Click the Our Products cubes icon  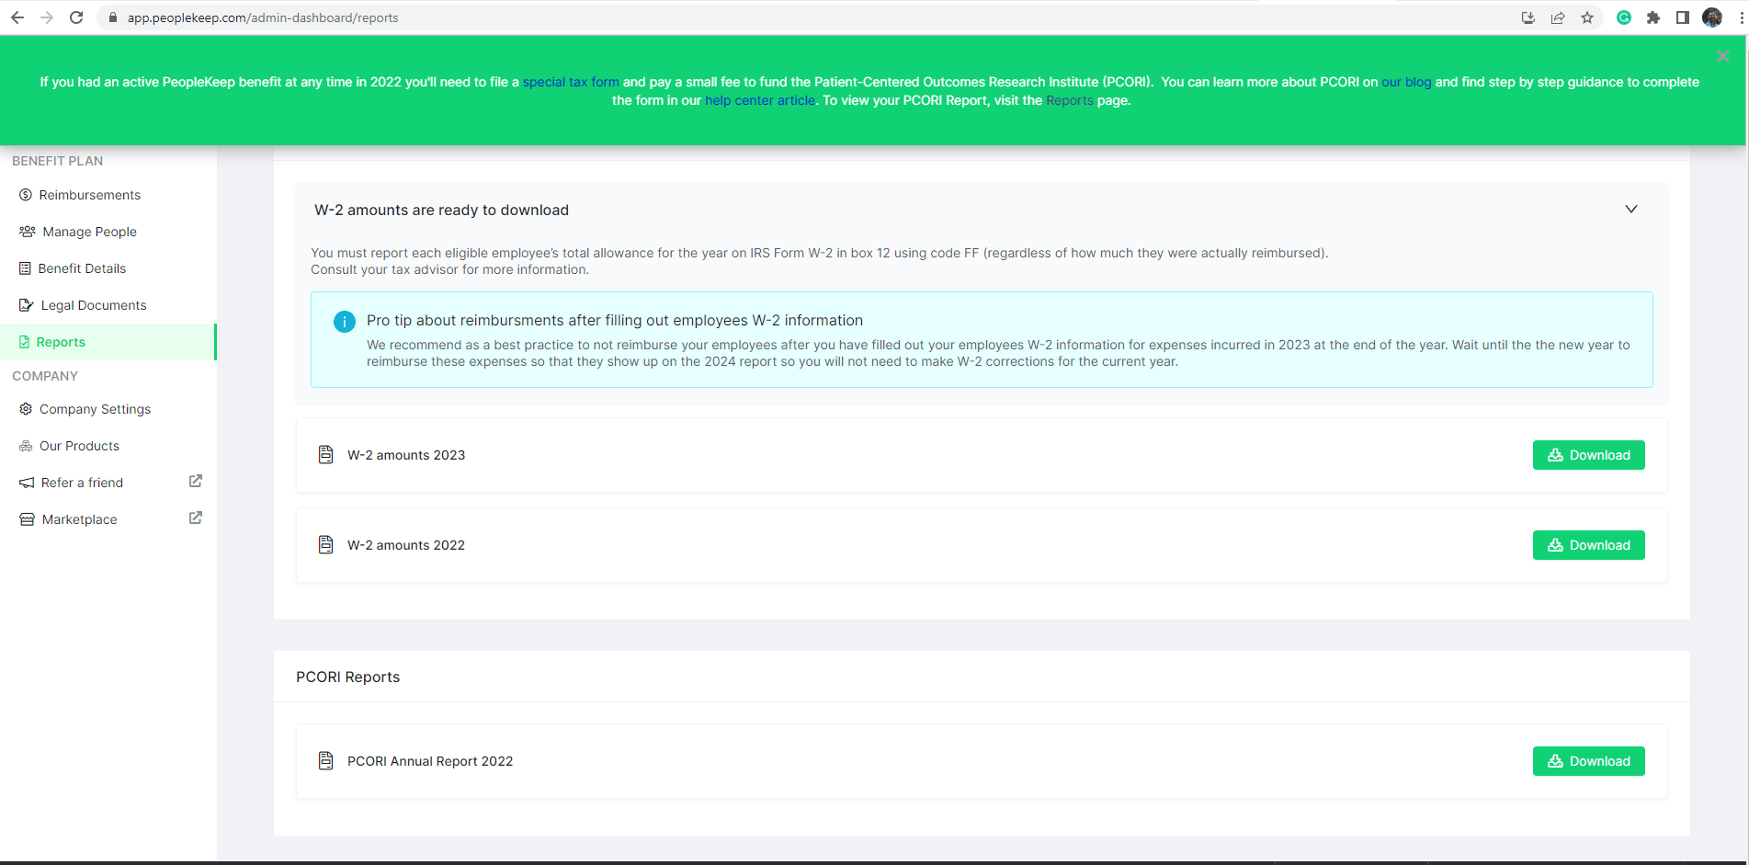[26, 446]
